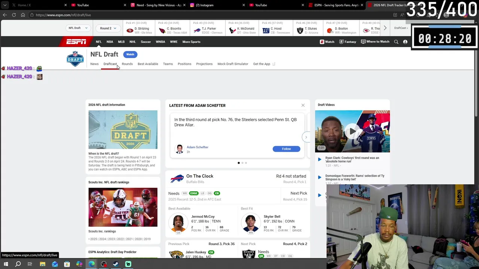
Task: Open the DraftCast arrow link at right
Action: point(401,28)
